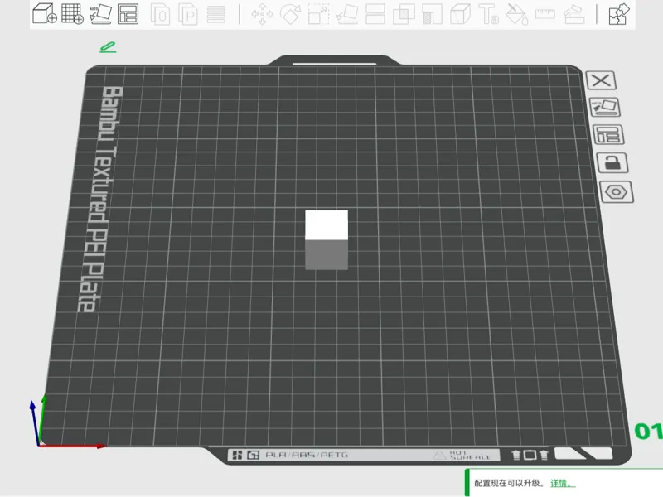Open the 详情 link in notification

[563, 483]
